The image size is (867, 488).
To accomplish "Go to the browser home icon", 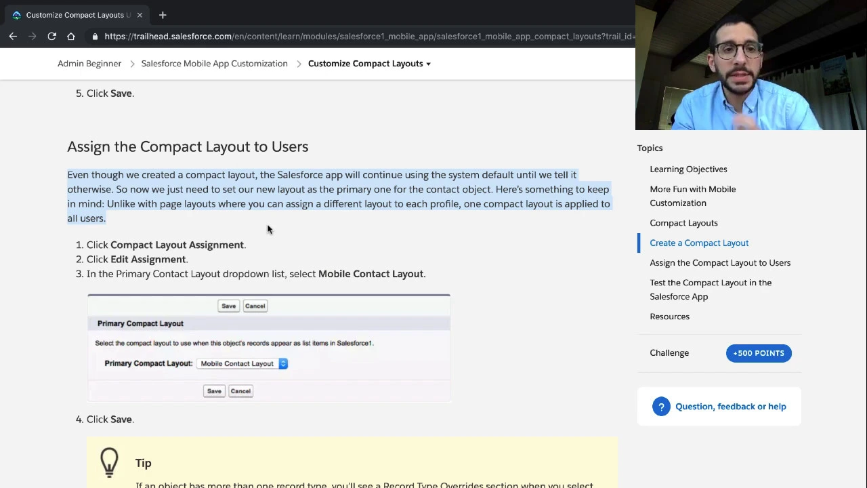I will [71, 36].
